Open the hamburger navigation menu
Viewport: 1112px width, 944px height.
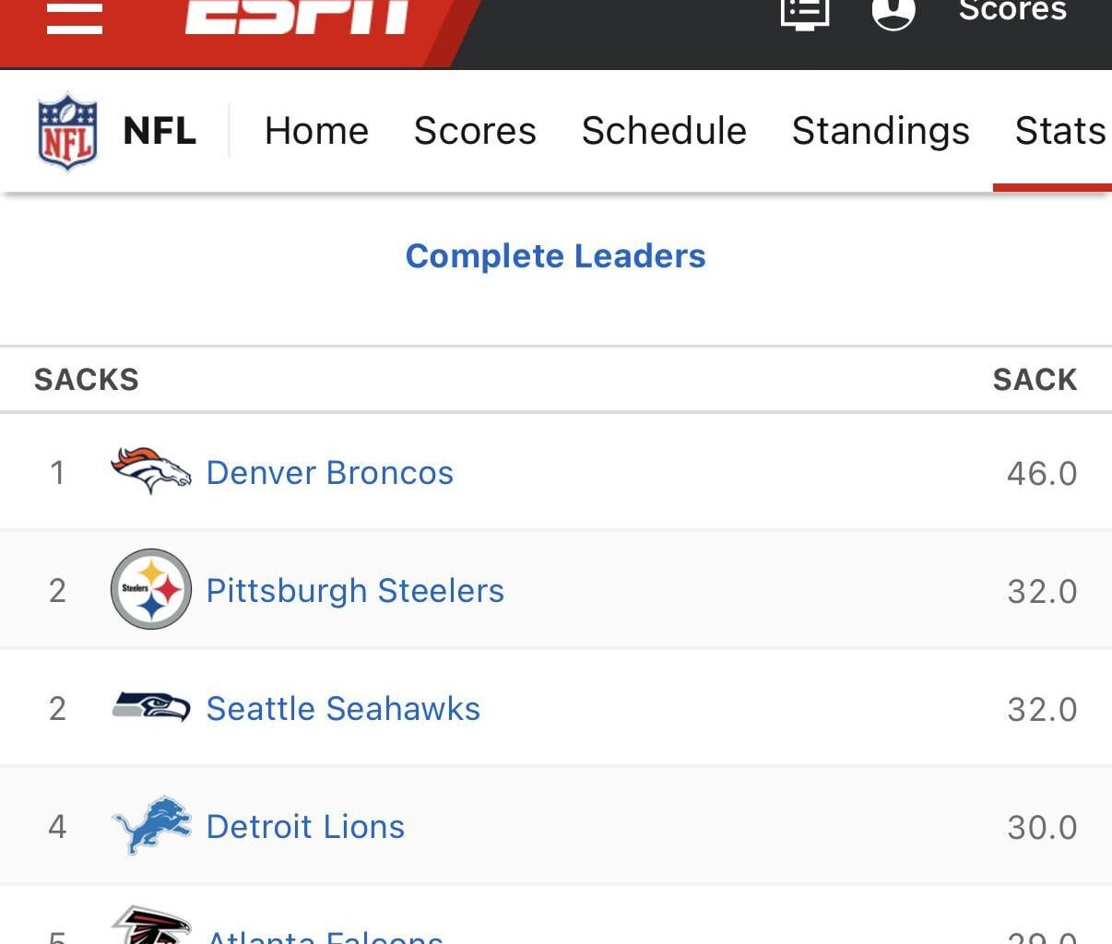click(74, 18)
